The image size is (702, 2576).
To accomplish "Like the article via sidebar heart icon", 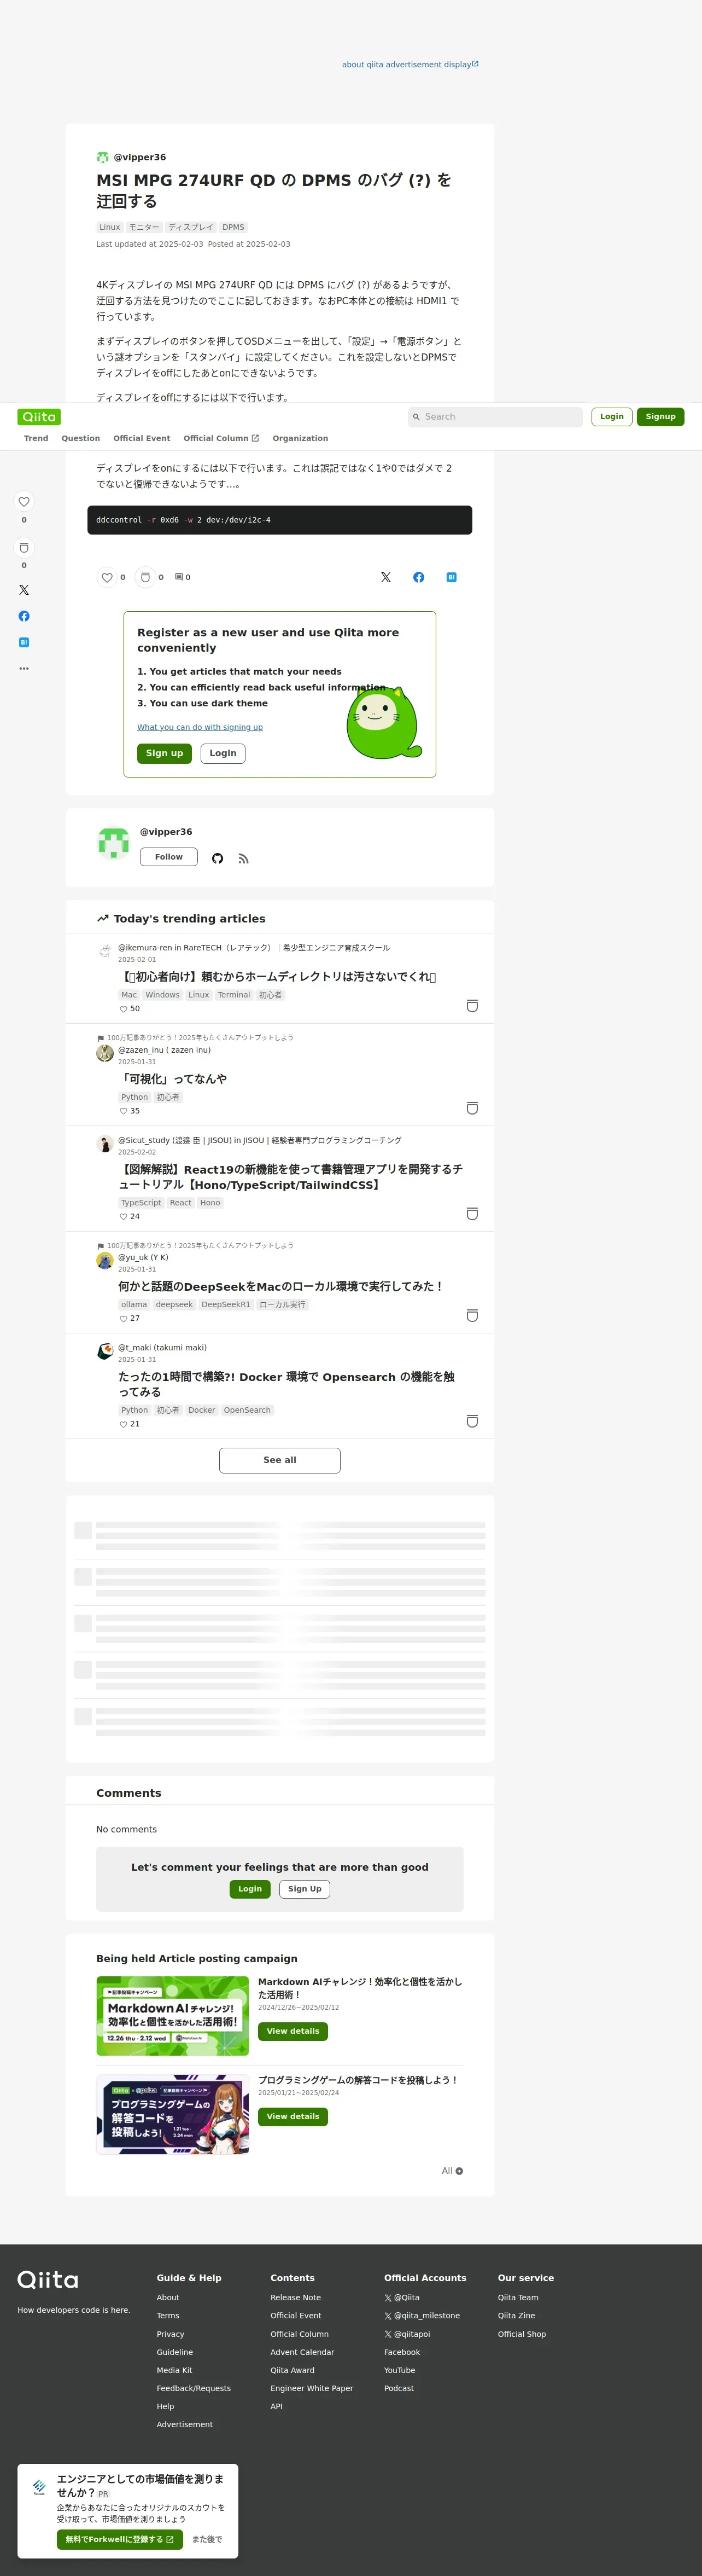I will 24,501.
